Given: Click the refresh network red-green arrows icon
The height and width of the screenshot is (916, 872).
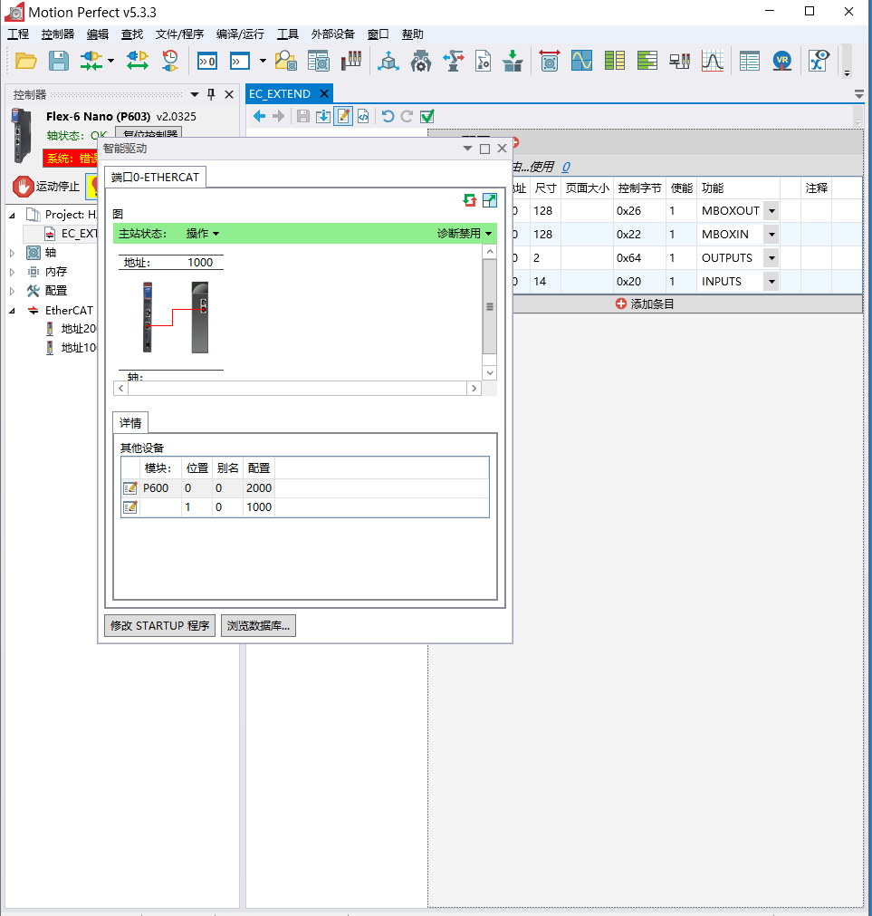Looking at the screenshot, I should pos(470,200).
